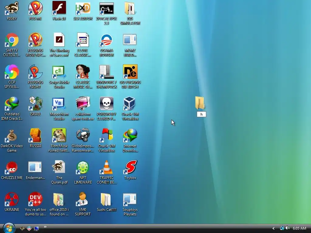Expand Quick Launch overflow chevron
This screenshot has height=233, width=311.
pyautogui.click(x=45, y=227)
